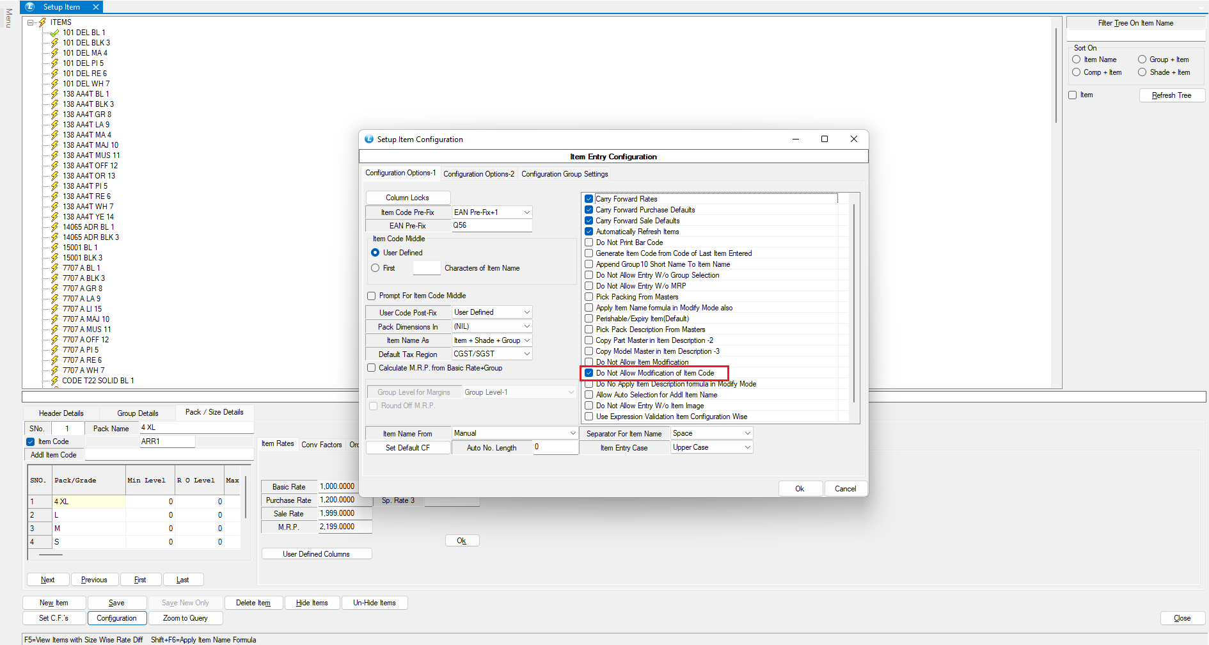1209x645 pixels.
Task: Click Ok in the configuration dialog
Action: point(800,489)
